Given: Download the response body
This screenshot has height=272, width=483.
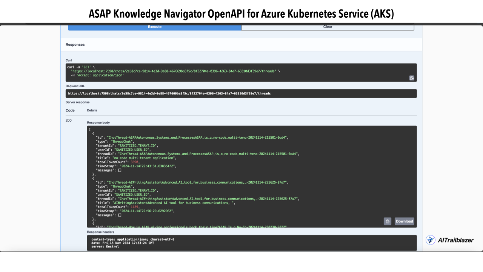Looking at the screenshot, I should [x=405, y=221].
